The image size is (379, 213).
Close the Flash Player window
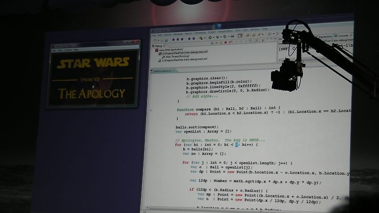click(x=137, y=42)
